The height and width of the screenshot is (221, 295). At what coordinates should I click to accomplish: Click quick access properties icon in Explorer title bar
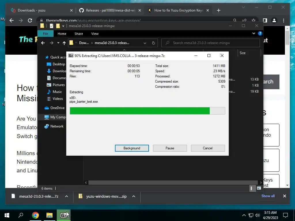(51, 26)
